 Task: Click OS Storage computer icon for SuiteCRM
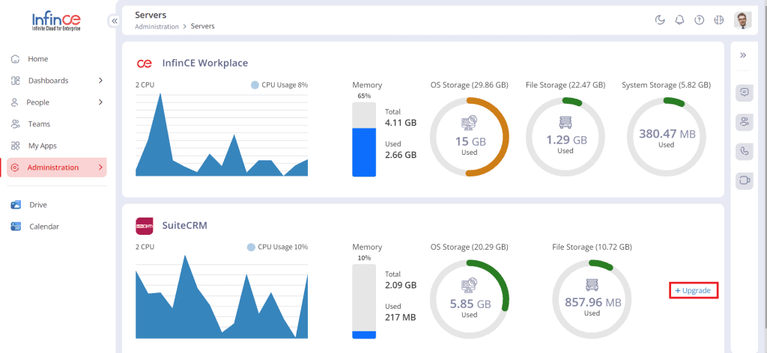tap(469, 286)
